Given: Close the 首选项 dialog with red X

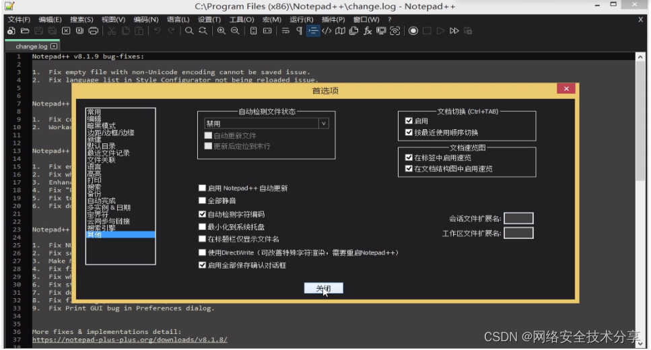Looking at the screenshot, I should point(566,88).
